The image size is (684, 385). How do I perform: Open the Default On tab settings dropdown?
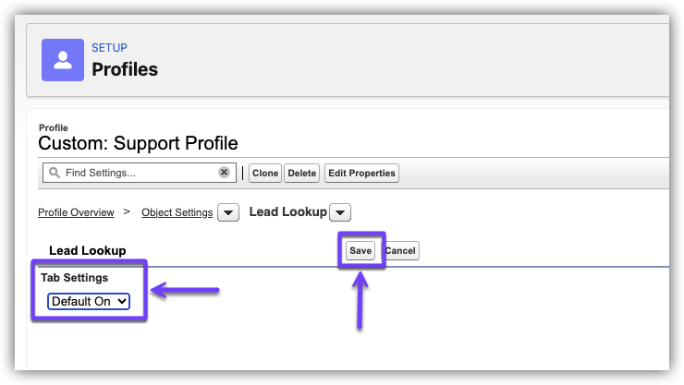point(89,301)
